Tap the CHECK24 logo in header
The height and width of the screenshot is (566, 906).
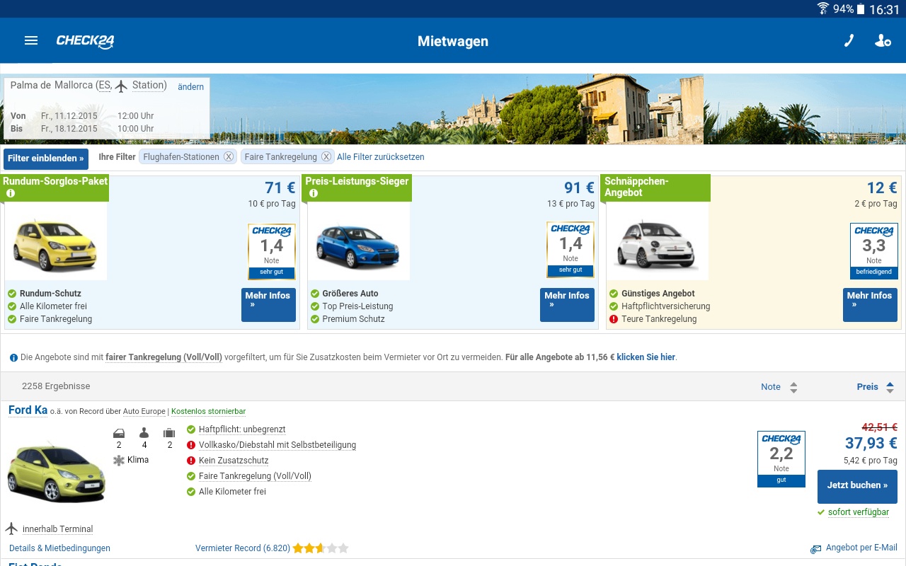coord(86,41)
